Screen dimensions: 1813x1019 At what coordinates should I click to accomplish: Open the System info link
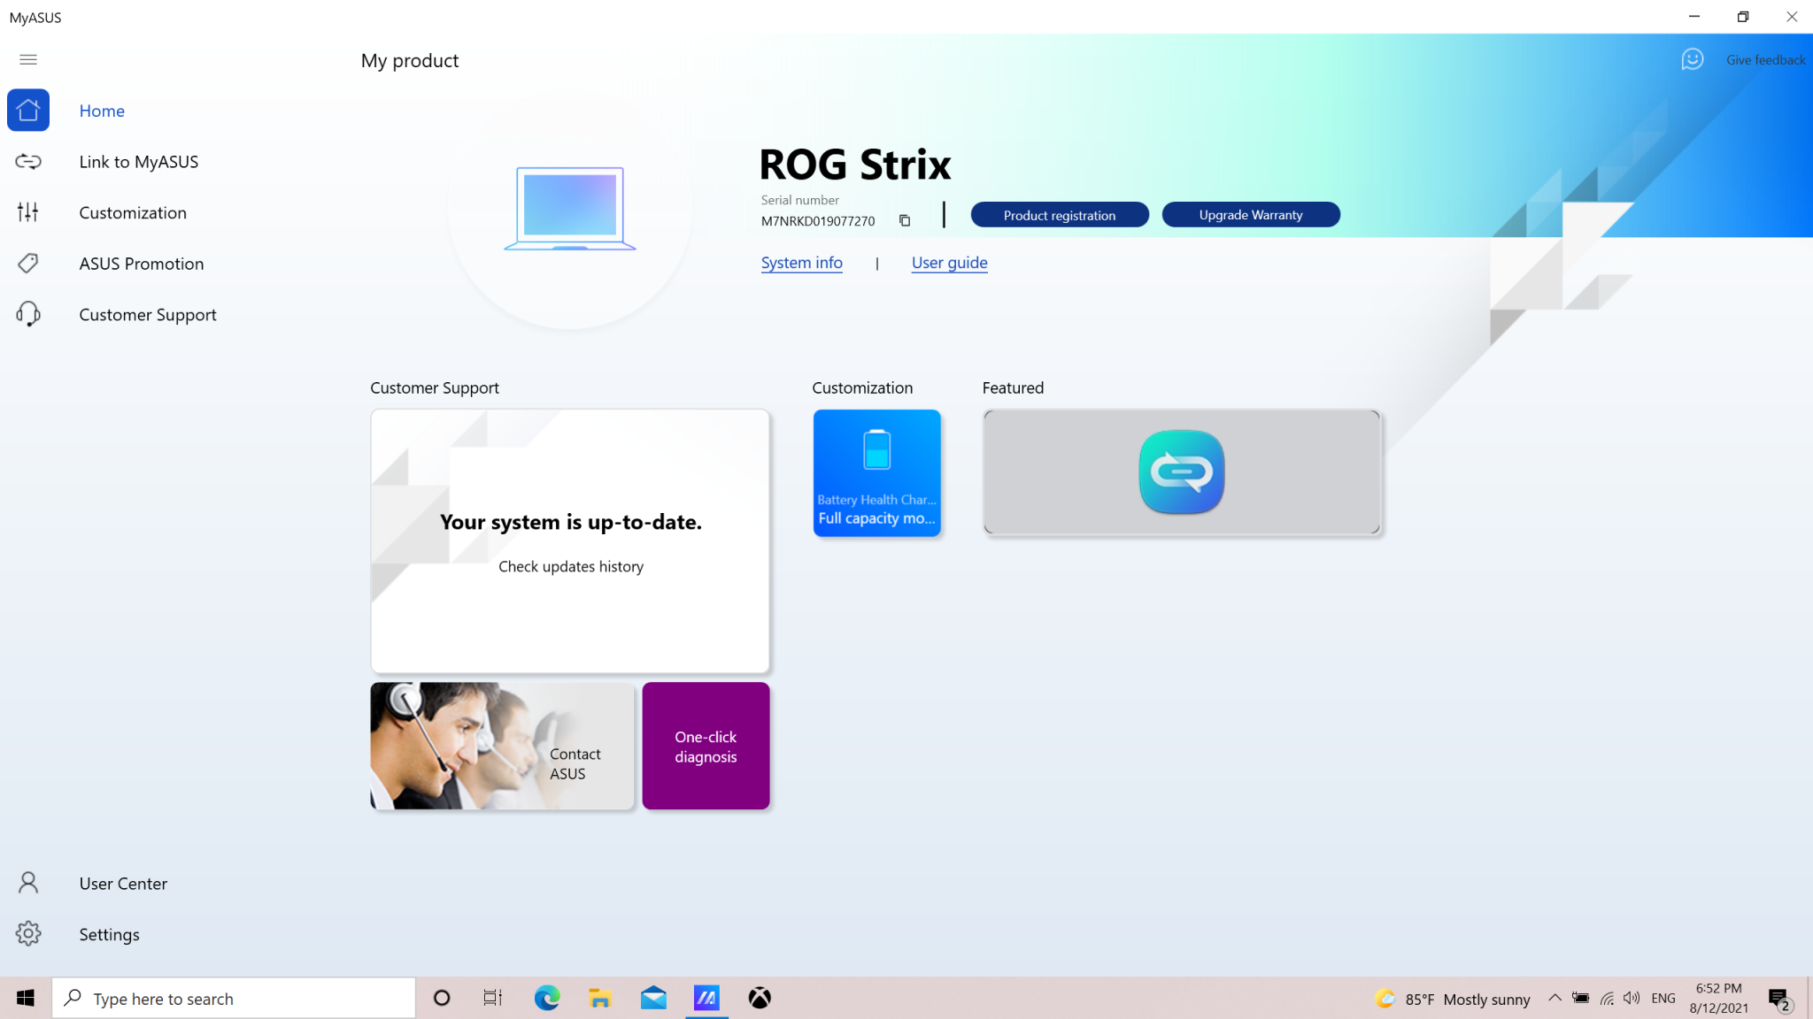[802, 263]
